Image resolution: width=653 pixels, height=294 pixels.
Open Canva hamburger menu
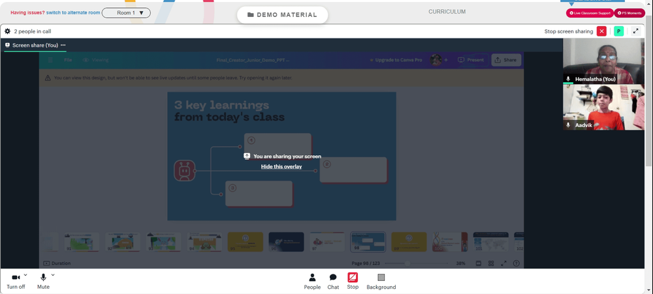[50, 60]
